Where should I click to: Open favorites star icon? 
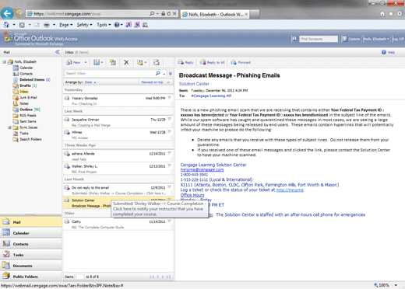coord(391,14)
